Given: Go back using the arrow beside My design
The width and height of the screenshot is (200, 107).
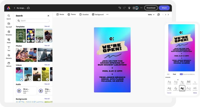Looking at the screenshot, I should point(14,8).
